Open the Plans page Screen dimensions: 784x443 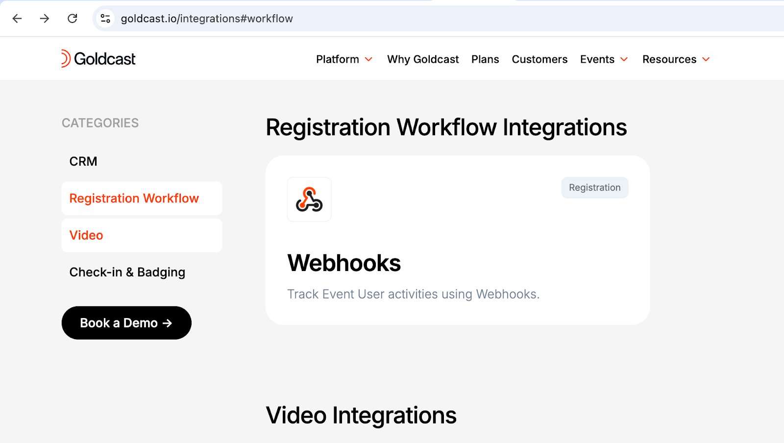pos(485,59)
